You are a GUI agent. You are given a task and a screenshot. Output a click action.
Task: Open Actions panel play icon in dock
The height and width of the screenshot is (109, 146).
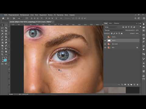tap(144, 49)
